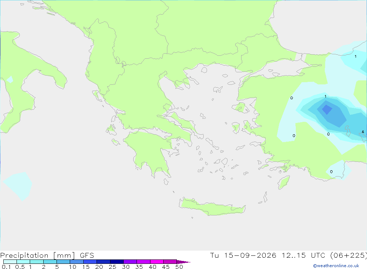Click the '(06+225)' forecast run label
Image resolution: width=367 pixels, height=269 pixels.
[348, 255]
